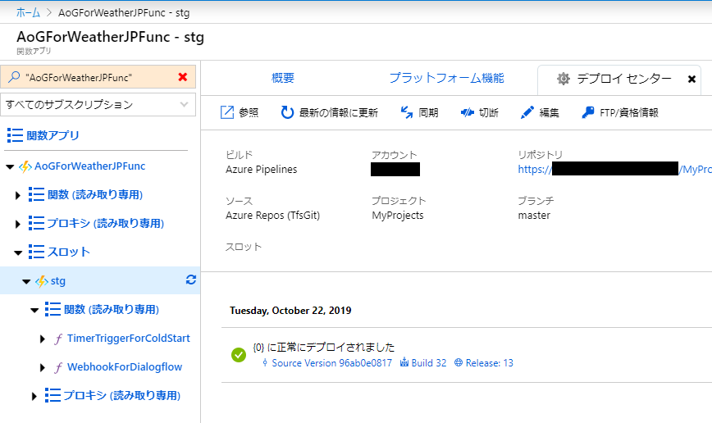
Task: Open the Release: 13 link
Action: point(489,362)
